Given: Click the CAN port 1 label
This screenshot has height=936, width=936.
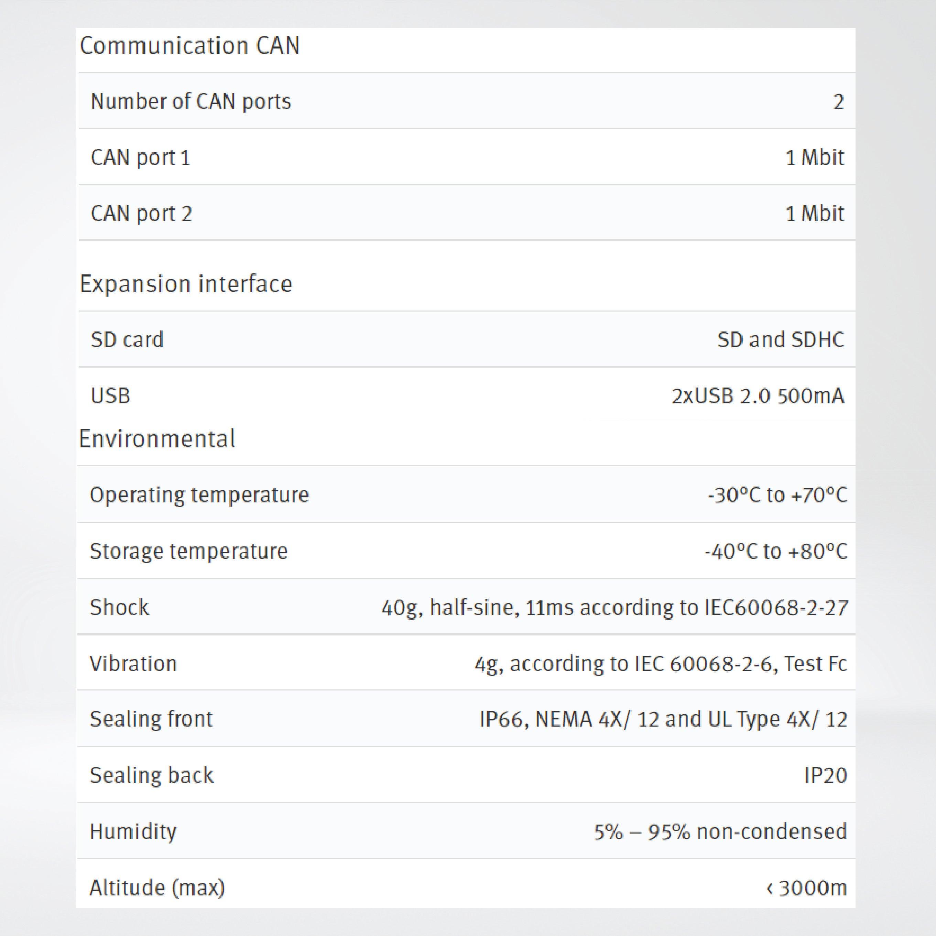Looking at the screenshot, I should tap(141, 157).
